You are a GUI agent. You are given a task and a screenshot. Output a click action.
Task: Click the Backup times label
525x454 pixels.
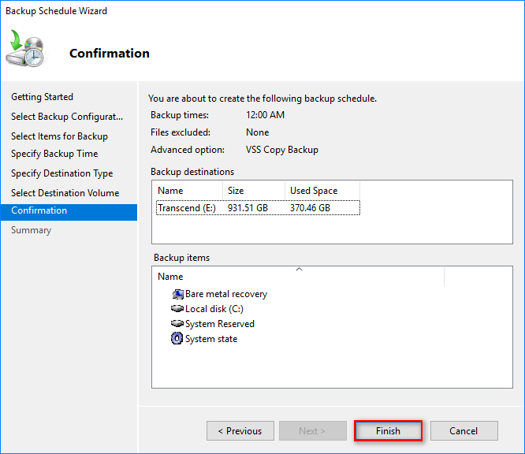click(x=180, y=115)
